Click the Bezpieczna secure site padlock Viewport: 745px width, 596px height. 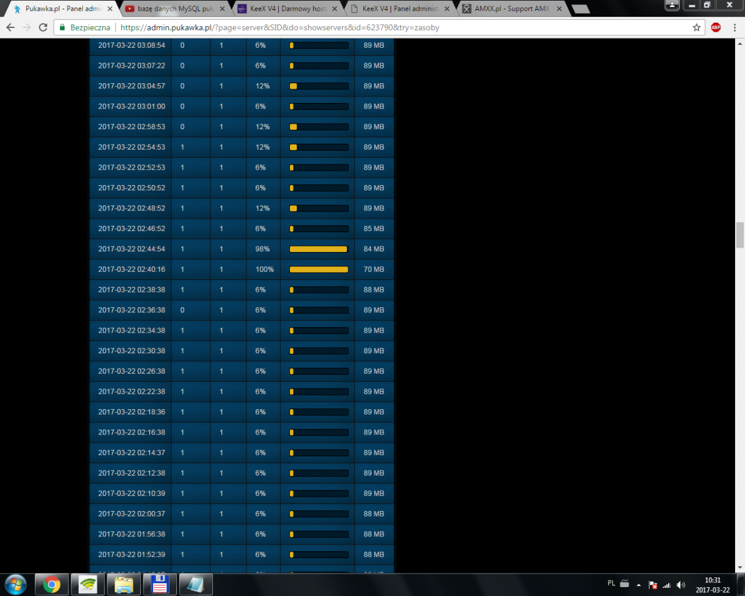62,28
